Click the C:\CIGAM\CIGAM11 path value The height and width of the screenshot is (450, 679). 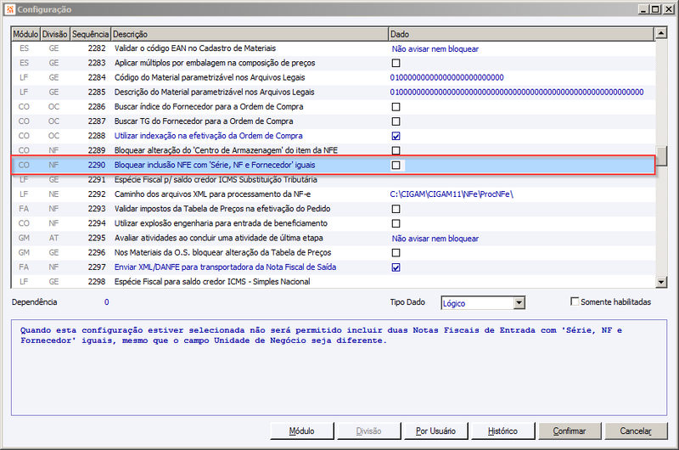(452, 194)
